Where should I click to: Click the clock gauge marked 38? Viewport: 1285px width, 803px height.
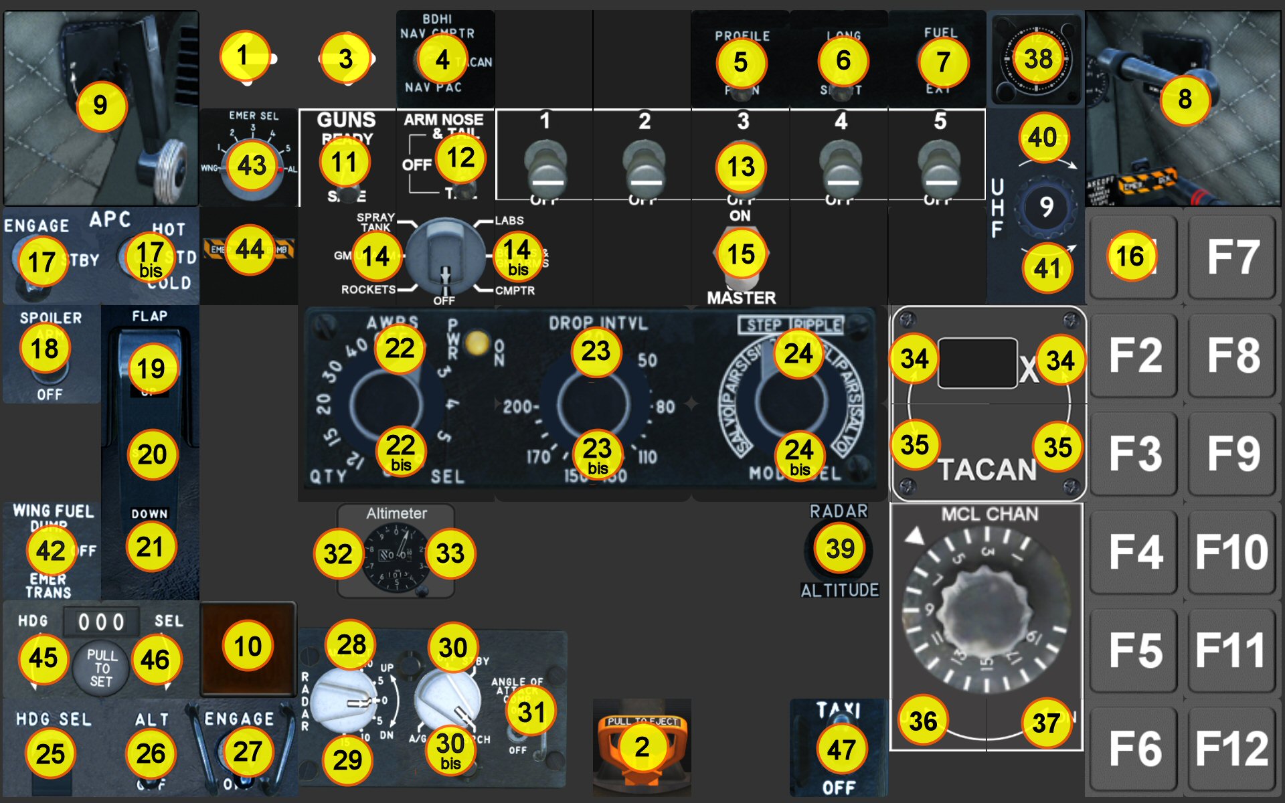1037,59
